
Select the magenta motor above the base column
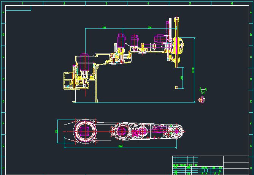click(84, 61)
